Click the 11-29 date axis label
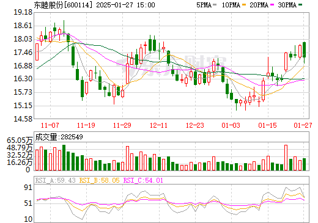The image size is (318, 223). click(122, 125)
